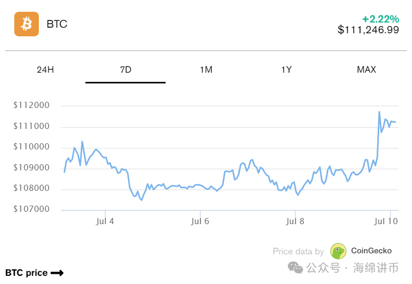The width and height of the screenshot is (412, 284).
Task: Select the 24H time range tab
Action: click(x=45, y=70)
